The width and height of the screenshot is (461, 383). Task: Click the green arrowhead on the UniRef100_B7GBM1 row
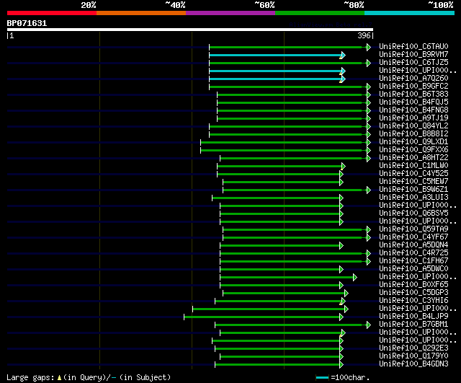click(x=368, y=325)
